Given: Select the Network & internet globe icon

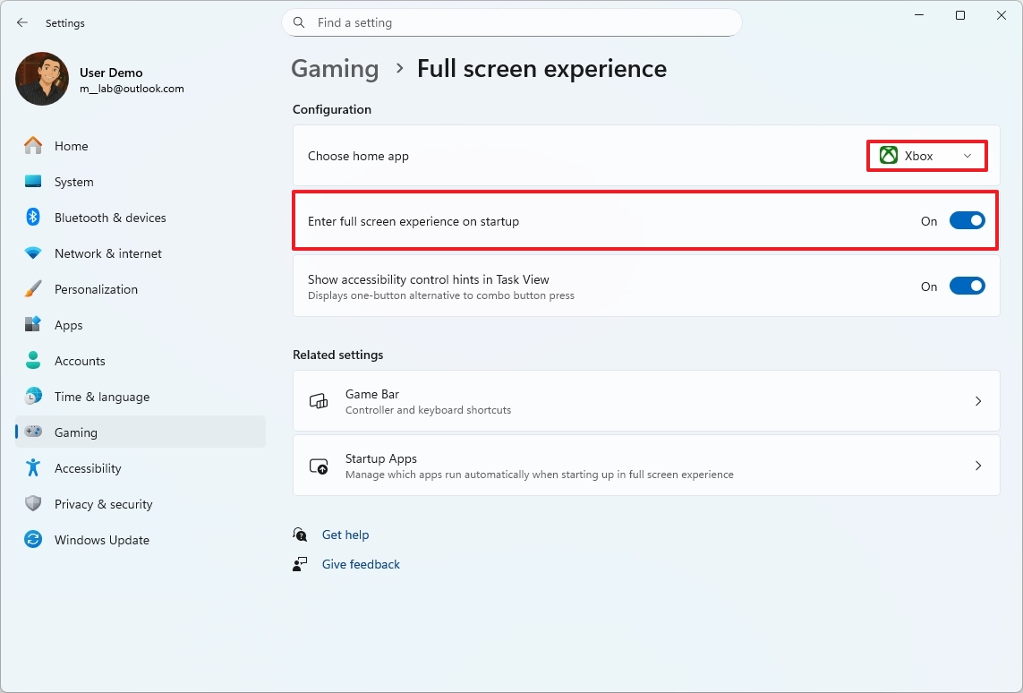Looking at the screenshot, I should pos(32,253).
